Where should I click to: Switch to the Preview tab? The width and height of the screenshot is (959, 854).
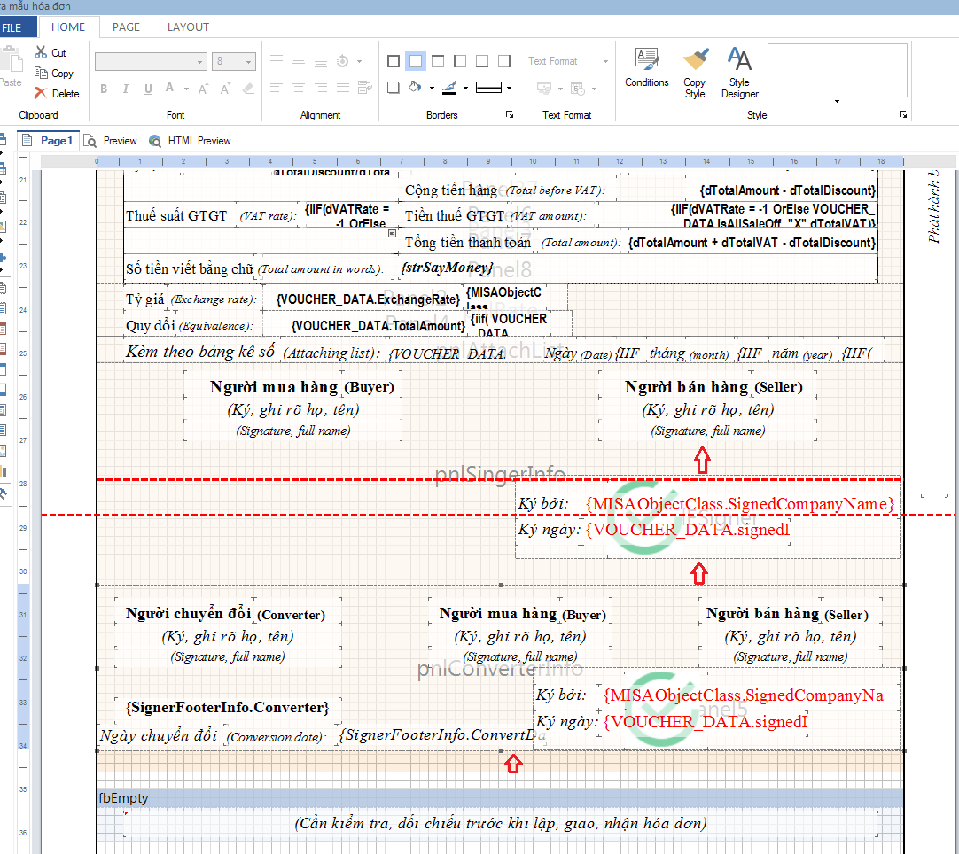click(111, 141)
